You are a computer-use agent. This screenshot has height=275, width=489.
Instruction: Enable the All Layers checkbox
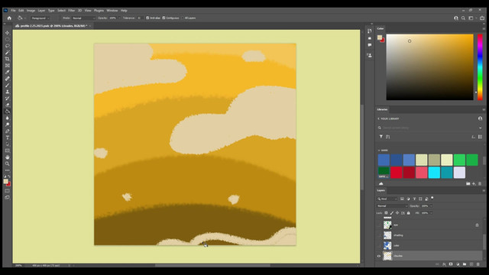tap(183, 18)
